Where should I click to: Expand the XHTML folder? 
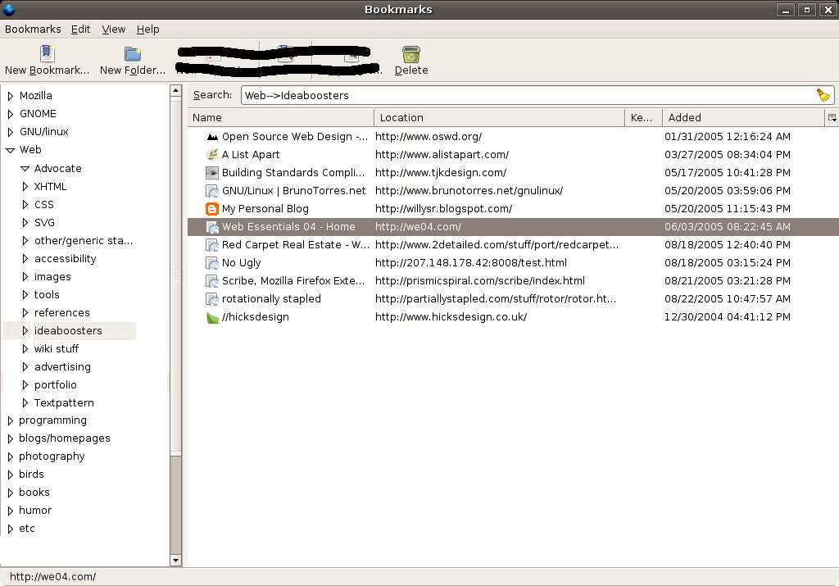point(25,187)
